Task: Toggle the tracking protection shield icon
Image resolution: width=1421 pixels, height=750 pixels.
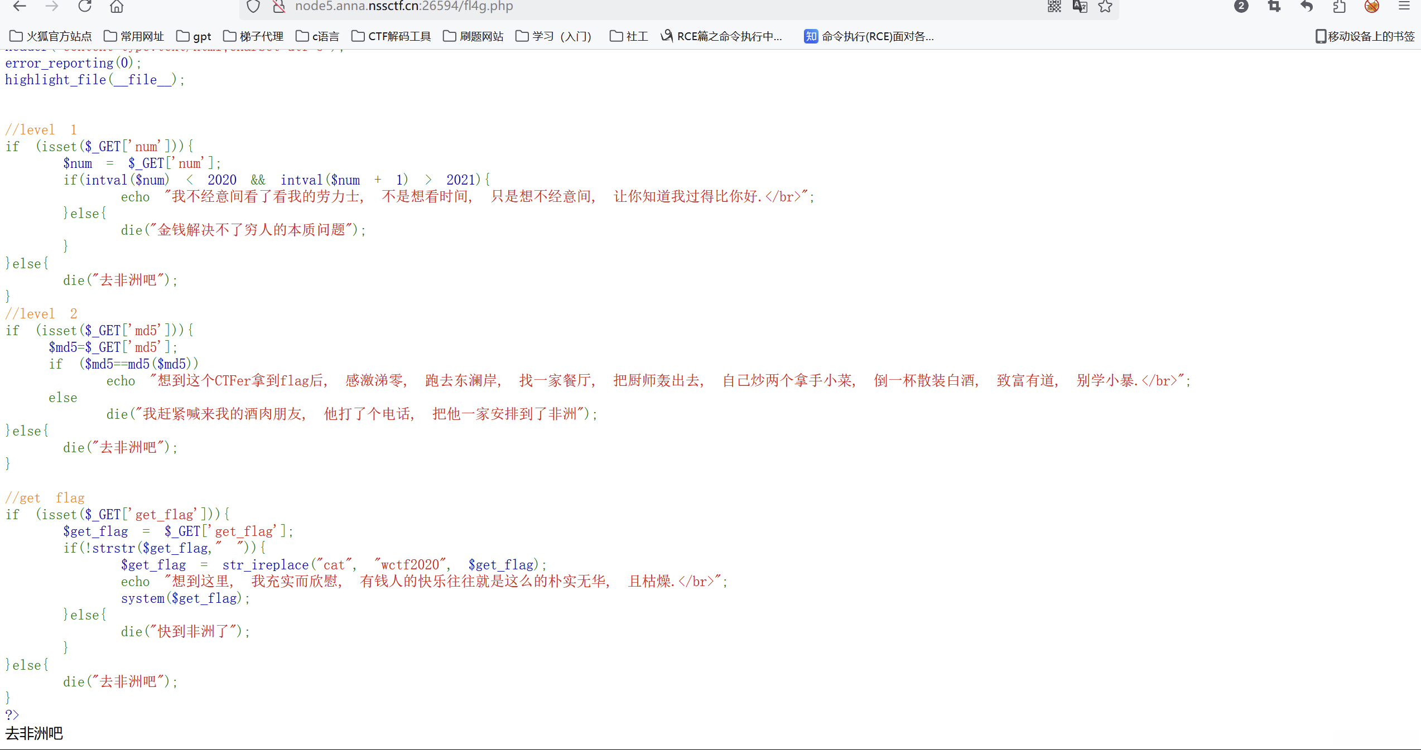Action: click(x=253, y=6)
